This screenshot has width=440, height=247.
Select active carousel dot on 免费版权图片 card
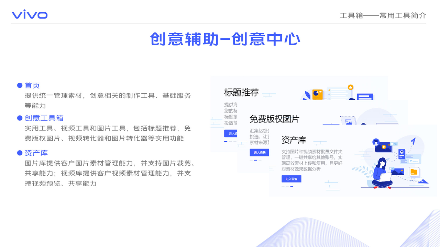click(x=256, y=160)
